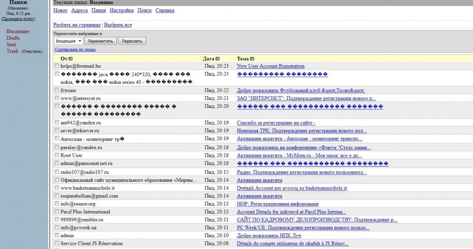473x249 pixels.
Task: Select the sender text www.basketsanmichele.it
Action: point(88,188)
